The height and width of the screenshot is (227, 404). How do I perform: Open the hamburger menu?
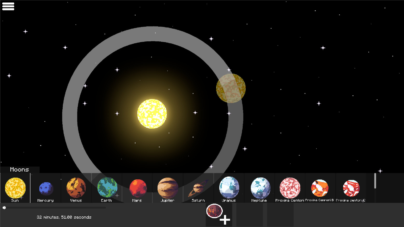point(8,6)
